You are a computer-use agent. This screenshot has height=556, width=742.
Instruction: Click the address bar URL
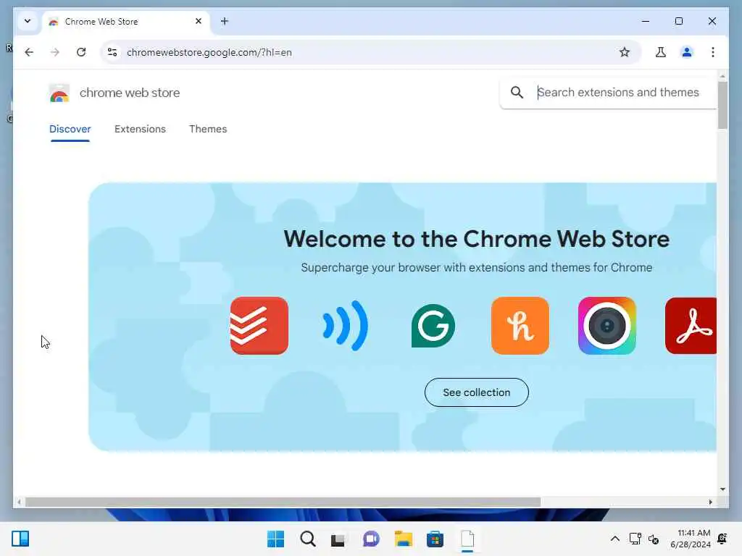pyautogui.click(x=209, y=52)
